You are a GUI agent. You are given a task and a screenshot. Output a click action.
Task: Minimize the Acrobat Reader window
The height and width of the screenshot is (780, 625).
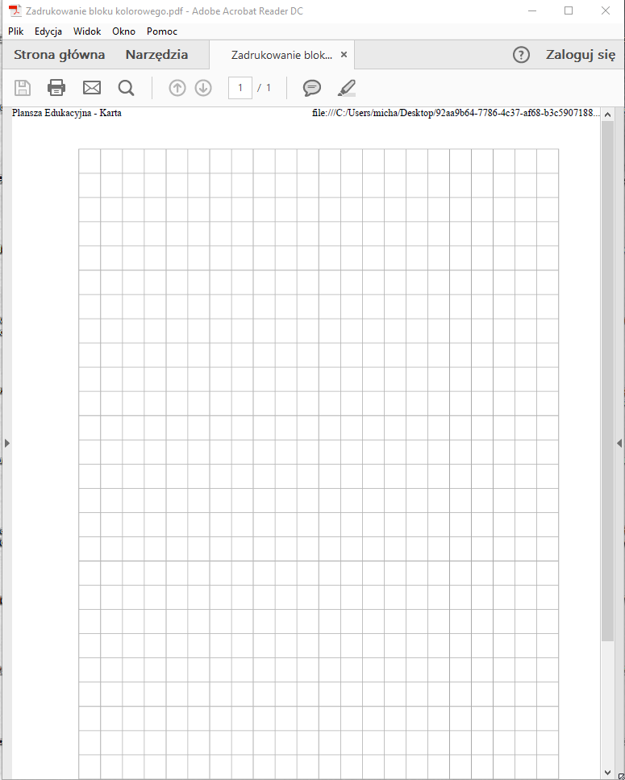[532, 10]
